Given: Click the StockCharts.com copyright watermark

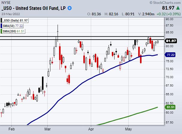Looking at the screenshot, I should [165, 3].
